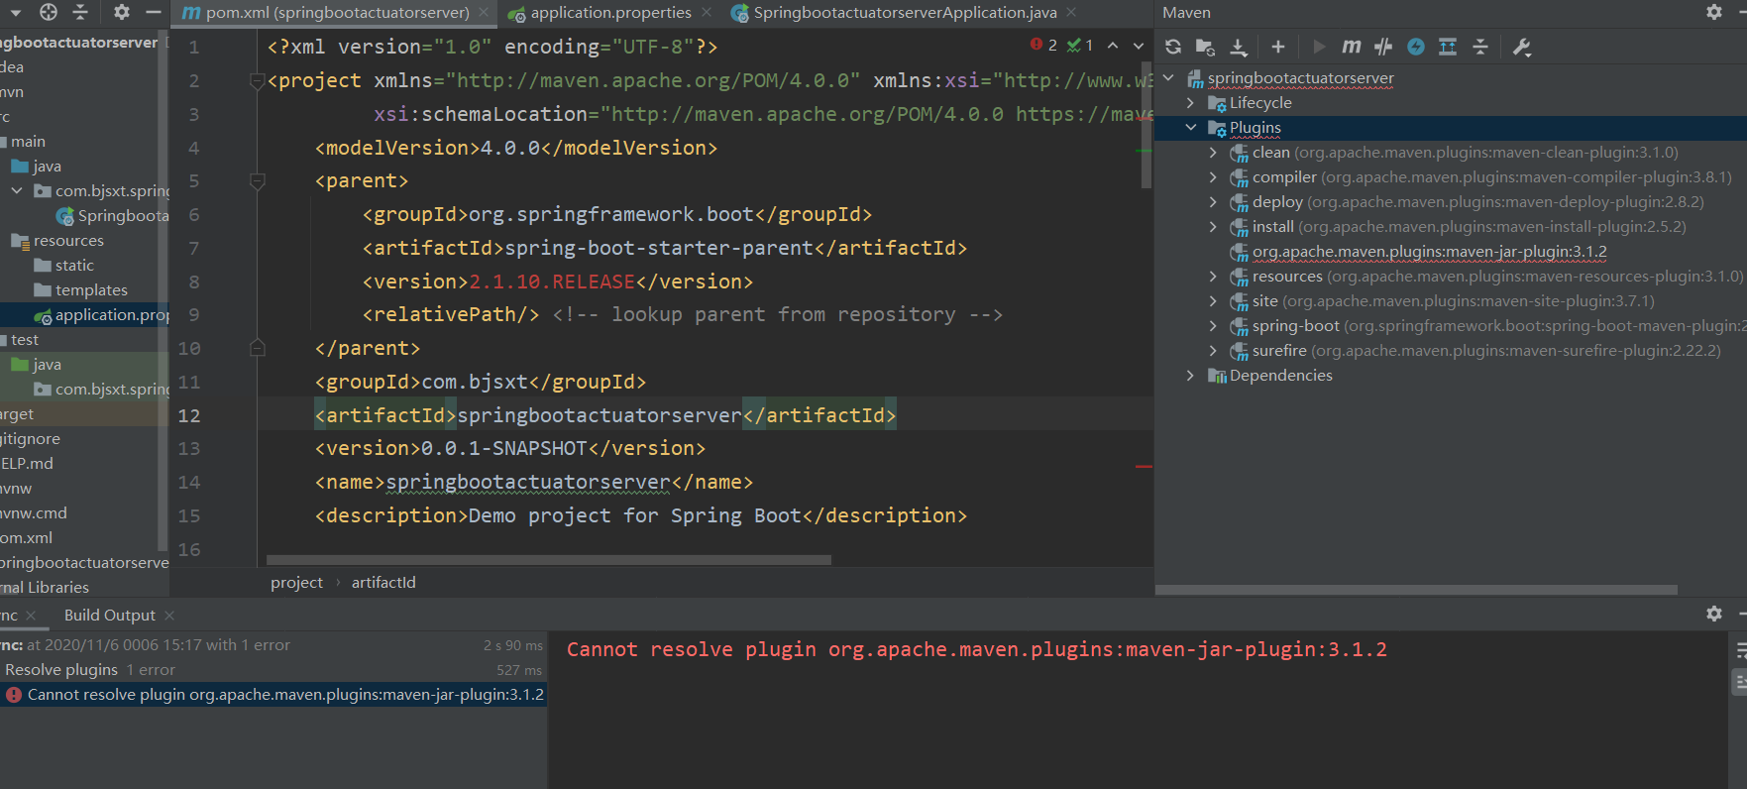This screenshot has height=789, width=1747.
Task: Click 'artifactId' breadcrumb below editor
Action: (383, 583)
